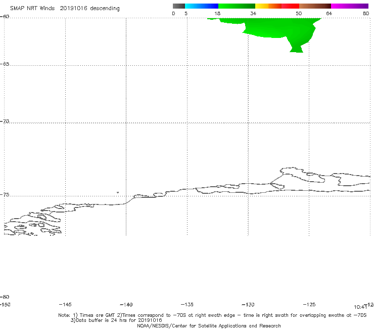Click the longitude label -140
Screen dimensions: 374x329
[126, 305]
